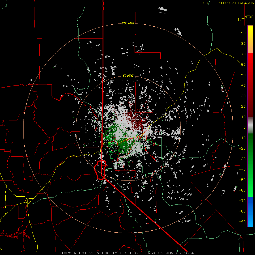Screen dimensions: 255x255
Task: Click the NEXR label above the color scale
Action: click(249, 17)
